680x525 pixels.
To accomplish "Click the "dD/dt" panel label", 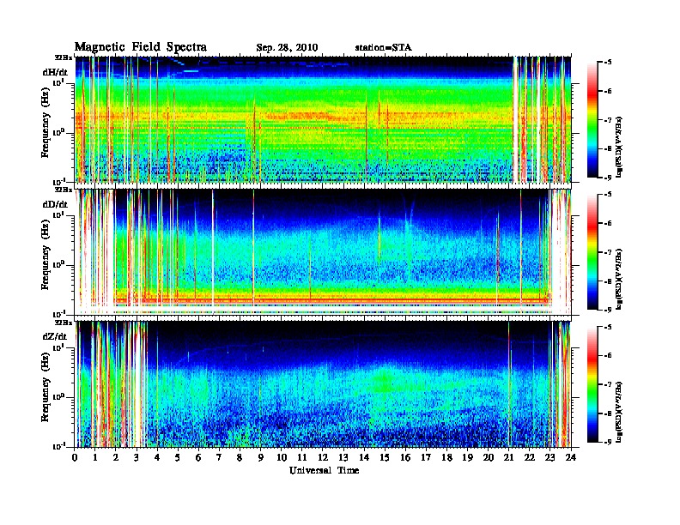I will click(55, 204).
